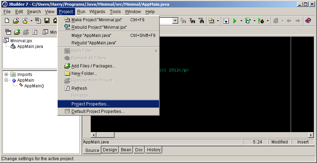The width and height of the screenshot is (317, 163).
Task: Click the Replace binoculars toolbar icon
Action: click(192, 21)
